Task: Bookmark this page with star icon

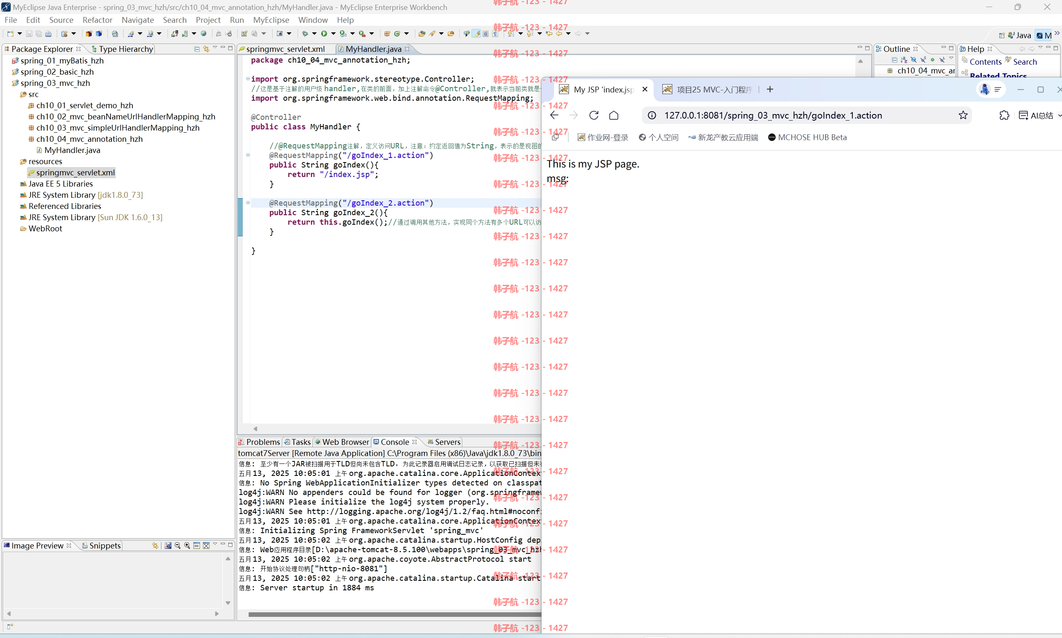Action: (963, 115)
